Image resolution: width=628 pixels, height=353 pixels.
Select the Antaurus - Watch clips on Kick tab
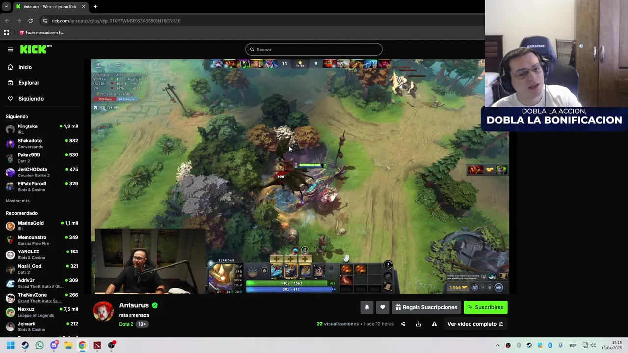click(x=51, y=7)
